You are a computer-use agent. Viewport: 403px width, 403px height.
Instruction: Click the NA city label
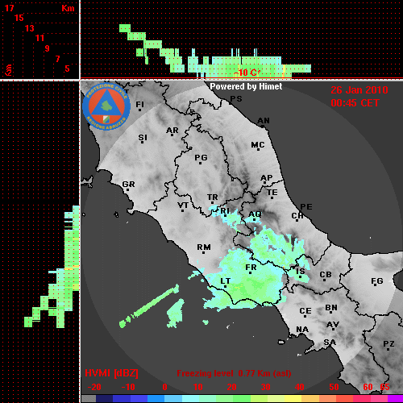[302, 329]
